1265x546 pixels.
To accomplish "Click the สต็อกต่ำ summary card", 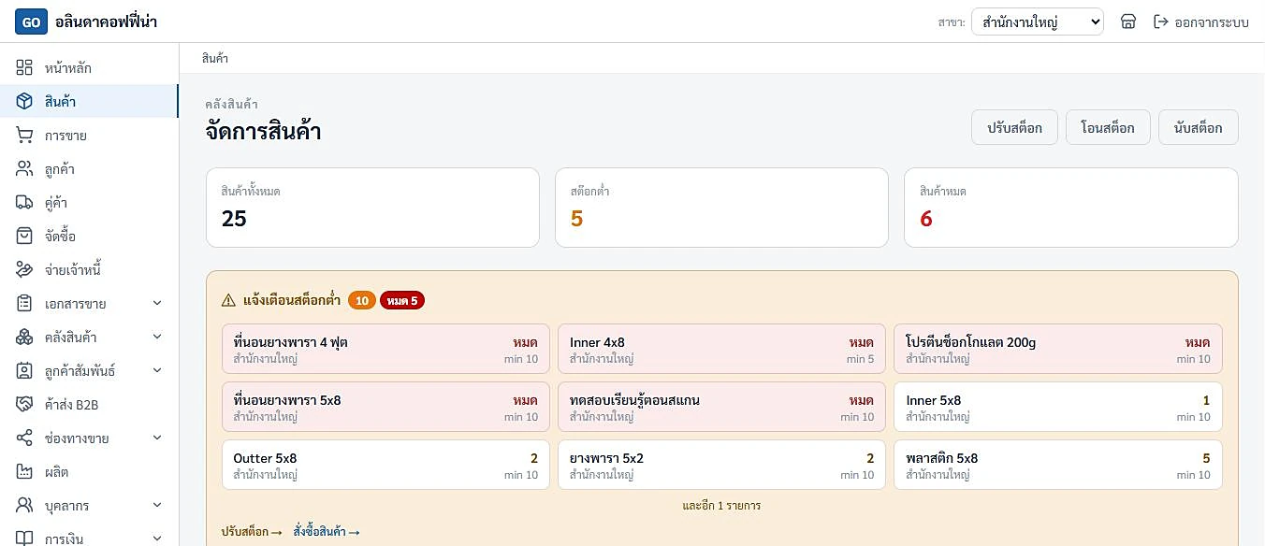I will click(x=721, y=208).
